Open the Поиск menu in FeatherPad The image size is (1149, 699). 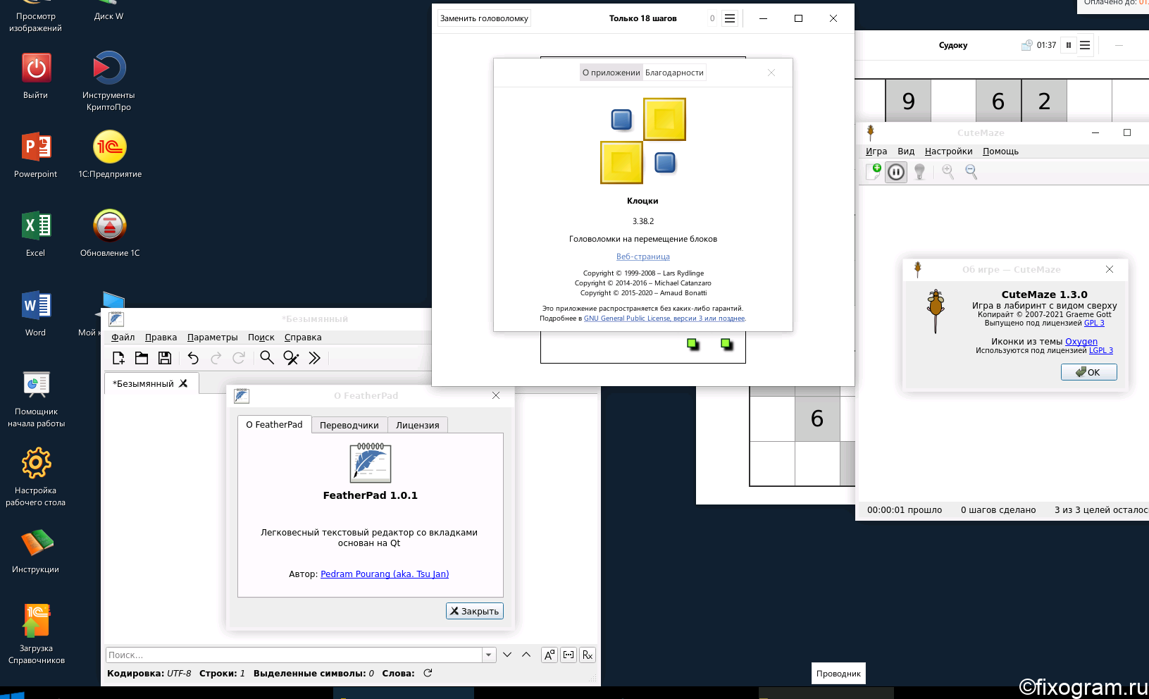coord(261,338)
